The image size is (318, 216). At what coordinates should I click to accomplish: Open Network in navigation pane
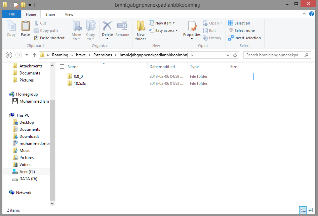(20, 193)
